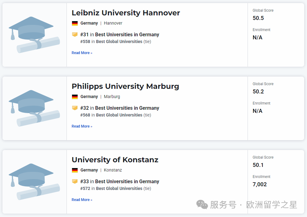Click Read More for Leibniz University Hannover
The height and width of the screenshot is (217, 307).
82,53
